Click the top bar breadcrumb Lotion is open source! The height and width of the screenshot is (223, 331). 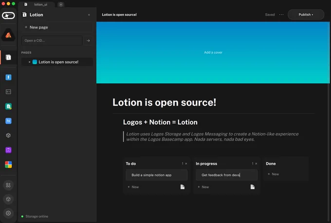click(119, 15)
